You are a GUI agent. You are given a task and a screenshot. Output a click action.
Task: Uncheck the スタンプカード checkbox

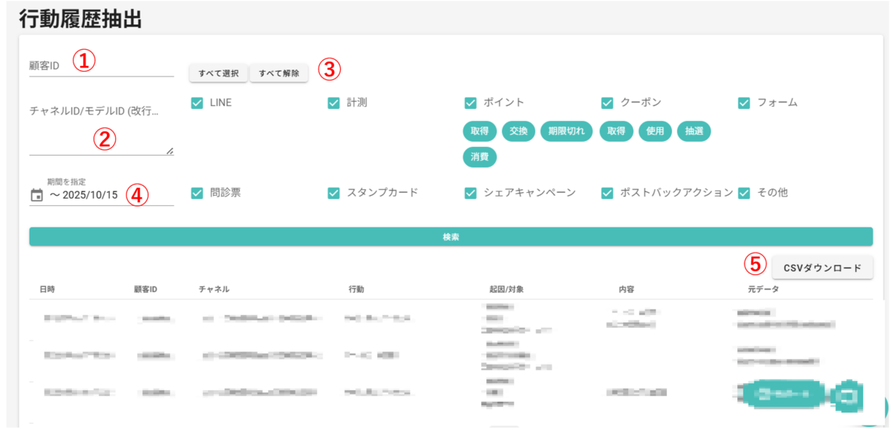pos(333,193)
